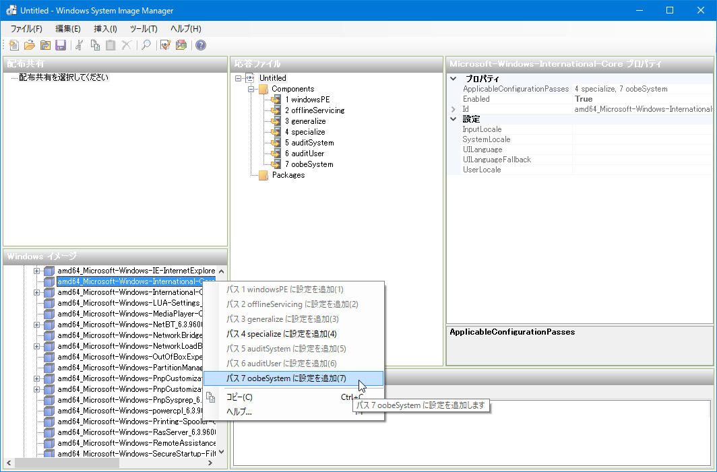The width and height of the screenshot is (717, 472).
Task: Select the Packages folder node
Action: [288, 175]
